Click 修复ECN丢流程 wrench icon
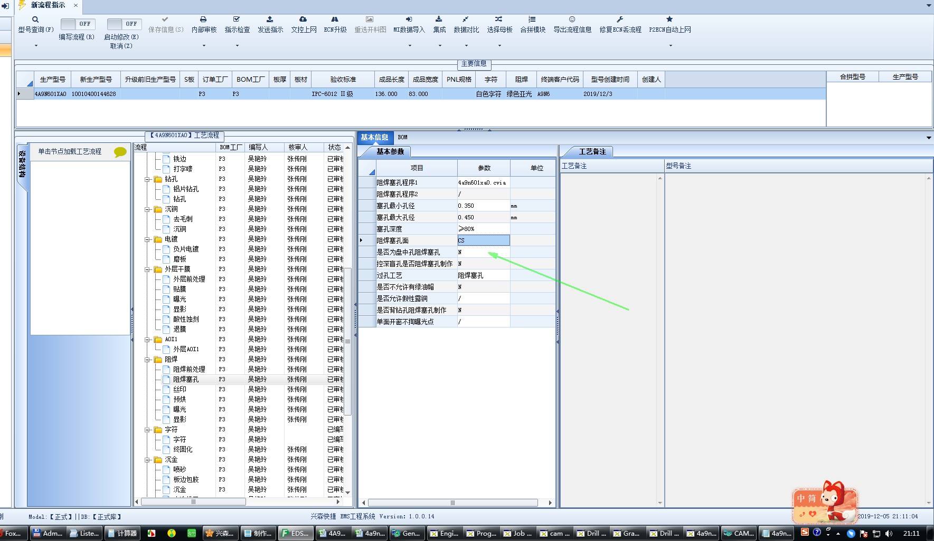The width and height of the screenshot is (934, 541). tap(620, 20)
